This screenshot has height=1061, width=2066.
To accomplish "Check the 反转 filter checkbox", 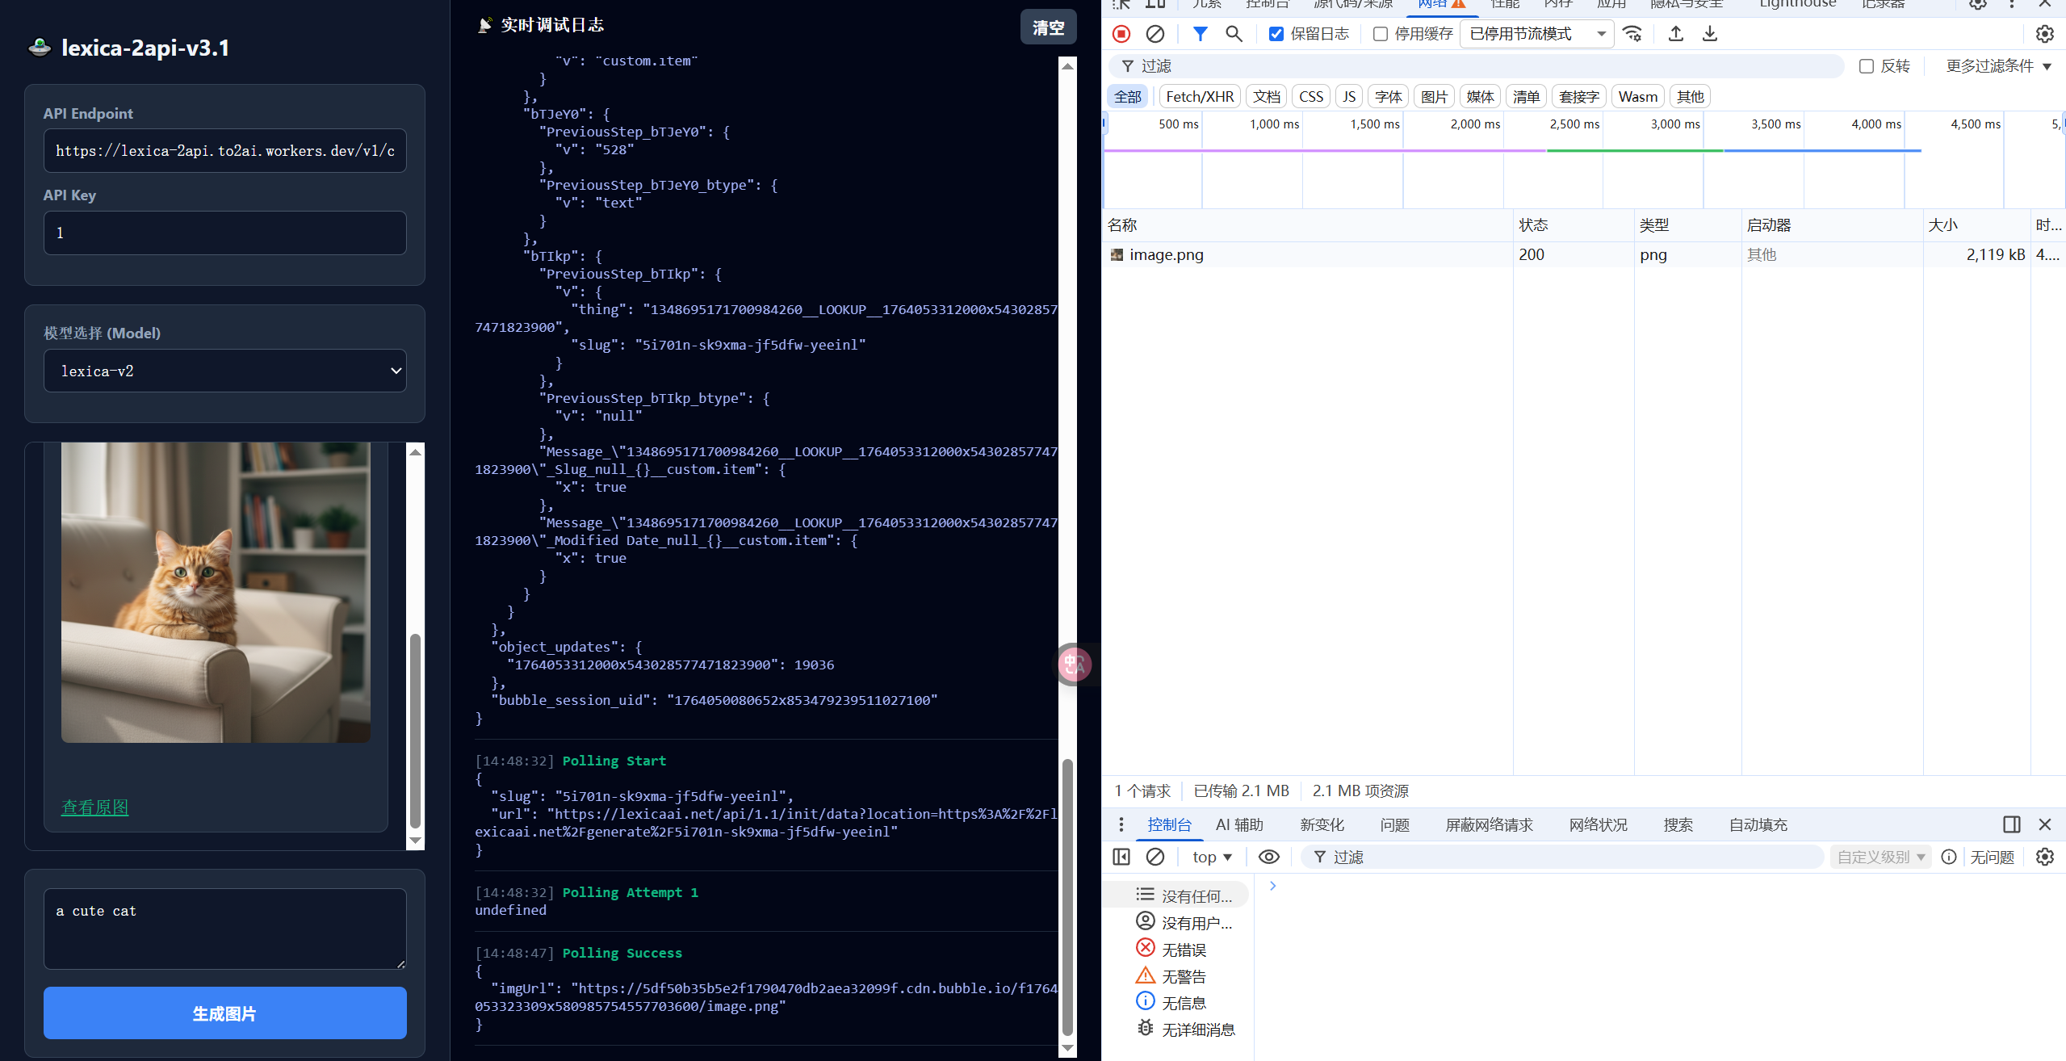I will (1867, 66).
